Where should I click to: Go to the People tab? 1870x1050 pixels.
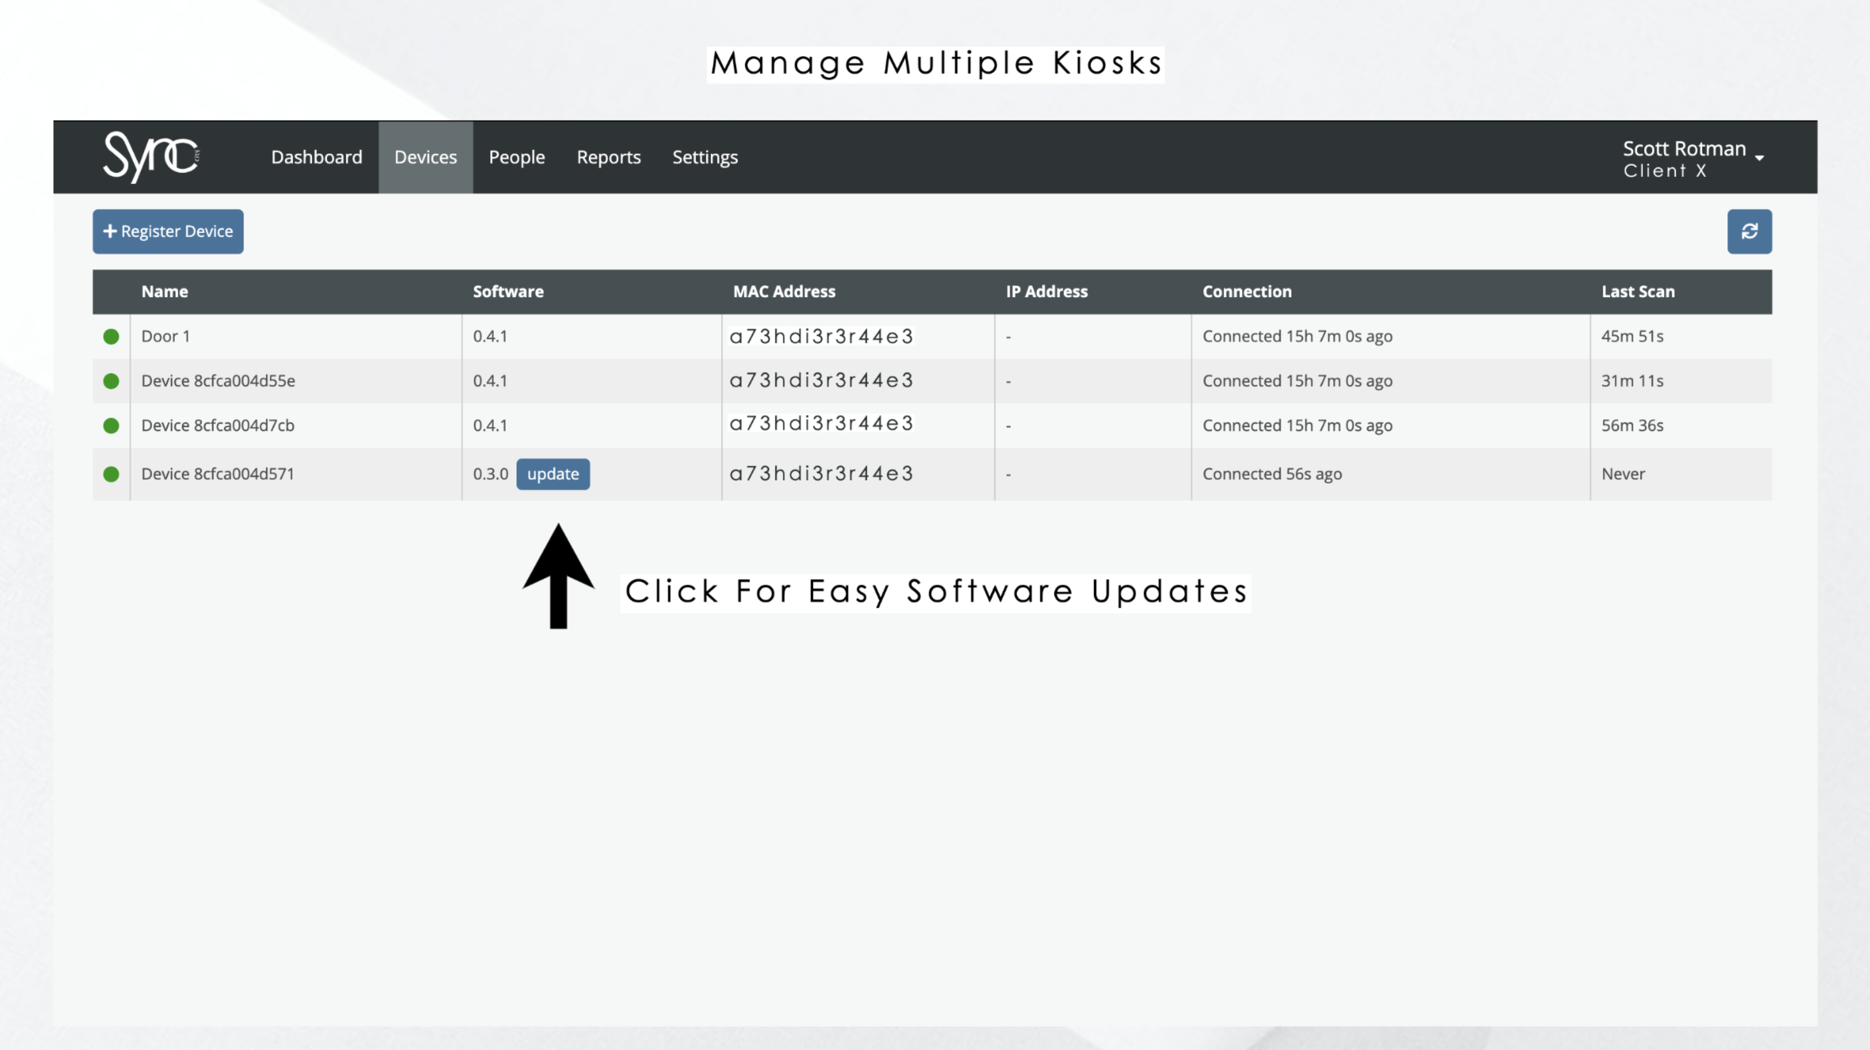pos(516,157)
